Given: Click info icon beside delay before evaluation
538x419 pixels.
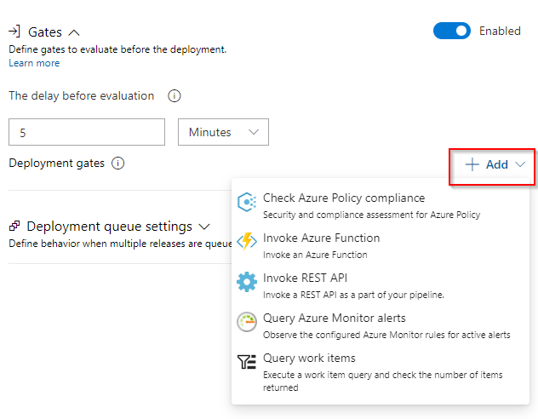Looking at the screenshot, I should tap(175, 96).
